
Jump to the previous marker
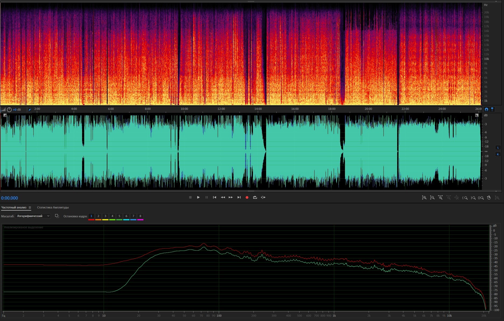(214, 197)
